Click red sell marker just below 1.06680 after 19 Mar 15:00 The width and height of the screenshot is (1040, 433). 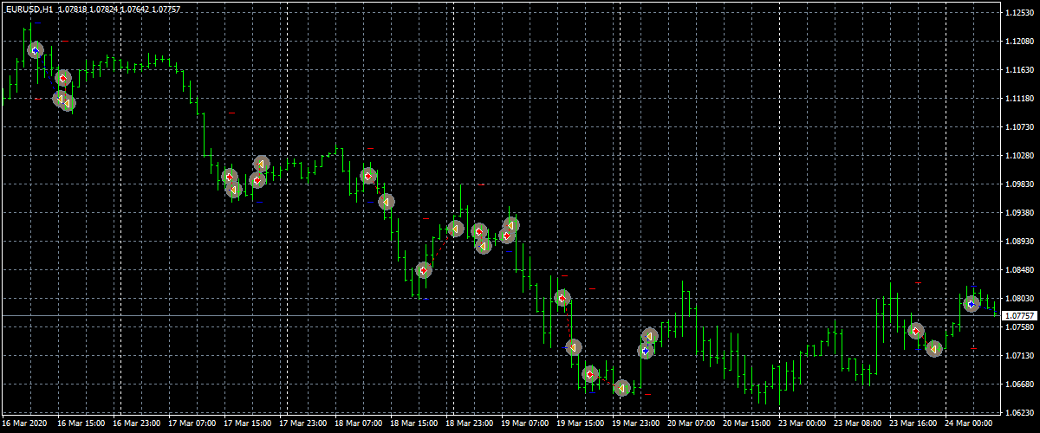point(590,374)
